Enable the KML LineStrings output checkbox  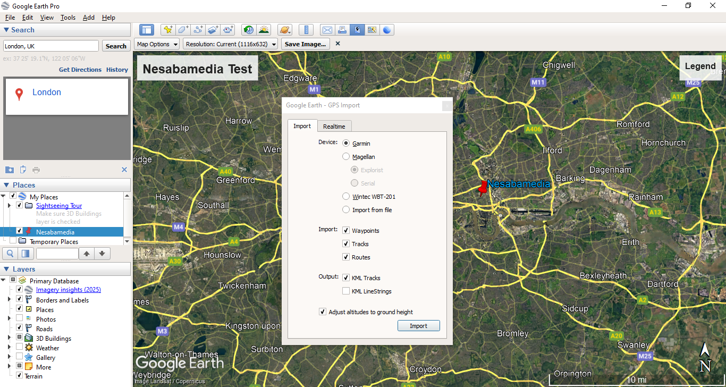click(x=347, y=291)
